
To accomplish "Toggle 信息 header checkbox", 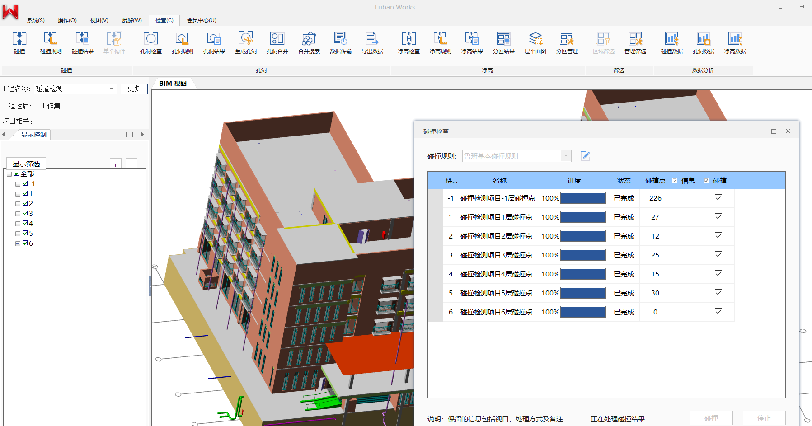I will pos(675,180).
